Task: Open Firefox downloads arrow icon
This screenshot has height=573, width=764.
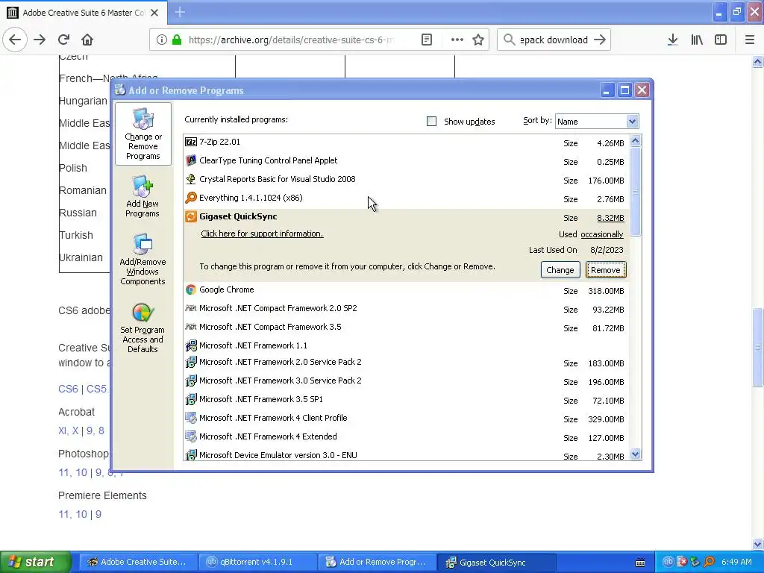Action: coord(673,40)
